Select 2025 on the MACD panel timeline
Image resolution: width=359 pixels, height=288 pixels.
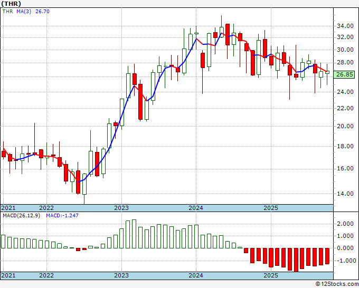coord(271,275)
